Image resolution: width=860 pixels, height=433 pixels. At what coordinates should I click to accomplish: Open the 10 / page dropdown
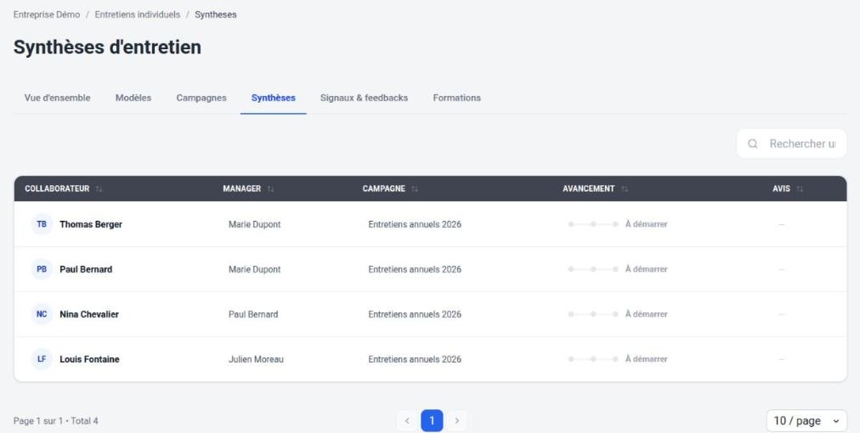click(x=806, y=421)
